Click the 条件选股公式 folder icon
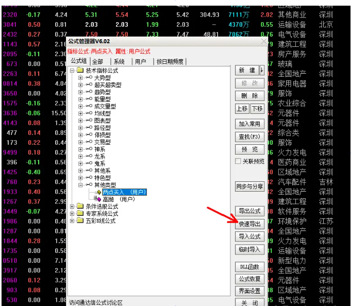351x306 pixels. tap(80, 206)
